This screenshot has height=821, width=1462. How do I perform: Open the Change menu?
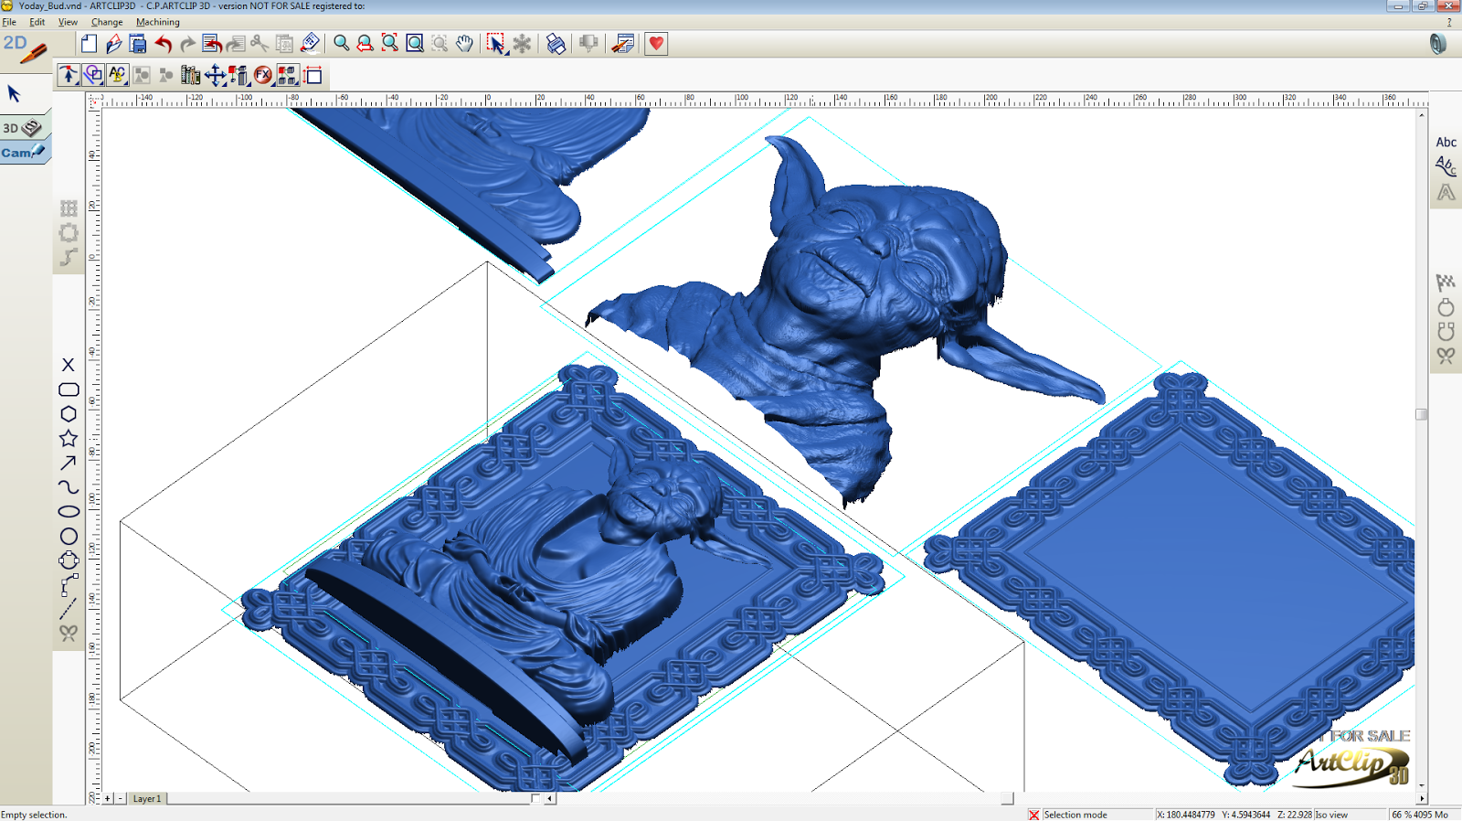coord(107,22)
